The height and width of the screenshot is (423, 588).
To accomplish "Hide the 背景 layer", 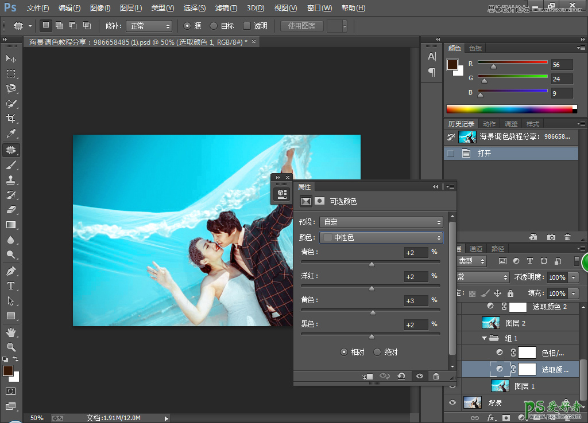I will [452, 402].
